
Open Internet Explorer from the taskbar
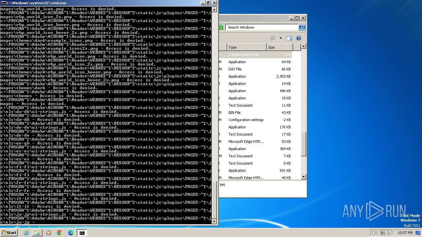click(26, 233)
